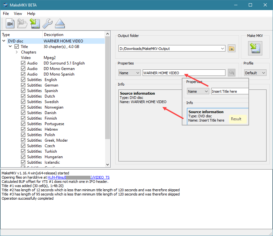Click the eject disc toolbar icon
Image resolution: width=273 pixels, height=236 pixels.
60,23
